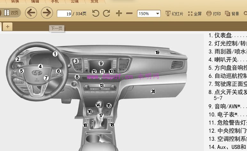247x151 pixels.
Task: Open the 150% zoom dropdown
Action: (149, 13)
